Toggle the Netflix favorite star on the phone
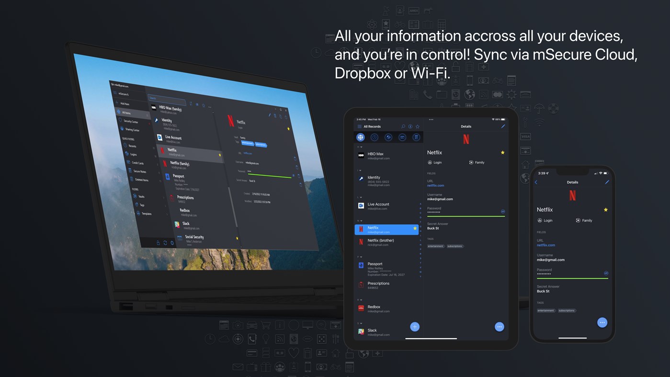This screenshot has width=670, height=377. pos(606,210)
